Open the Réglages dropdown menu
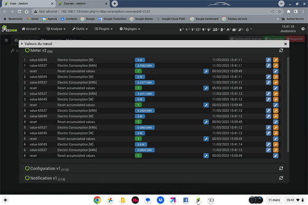The width and height of the screenshot is (308, 205). (130, 29)
